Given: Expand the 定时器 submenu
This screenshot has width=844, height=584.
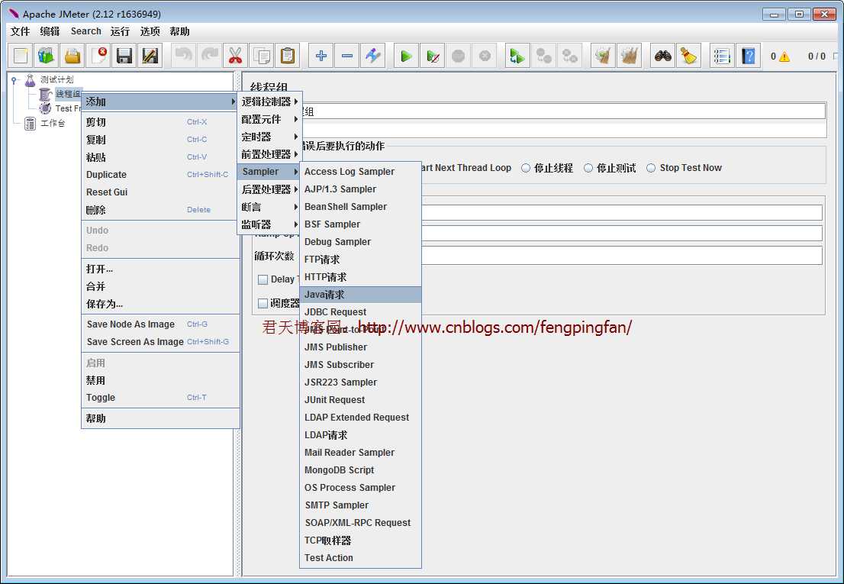Looking at the screenshot, I should point(269,137).
